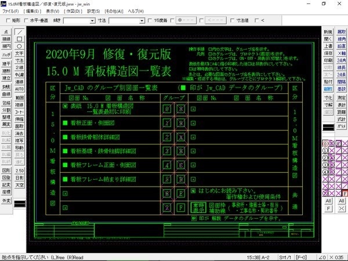Open the [その他(A)] menu
Viewport: 348px width, 261px height.
(x=114, y=11)
